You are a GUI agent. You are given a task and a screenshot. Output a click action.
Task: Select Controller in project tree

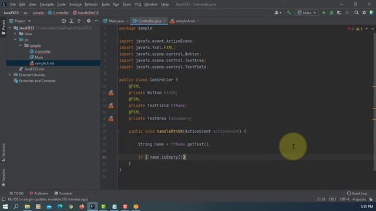click(x=43, y=52)
